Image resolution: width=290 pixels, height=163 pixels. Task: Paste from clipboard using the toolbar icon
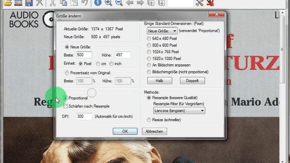click(x=74, y=3)
